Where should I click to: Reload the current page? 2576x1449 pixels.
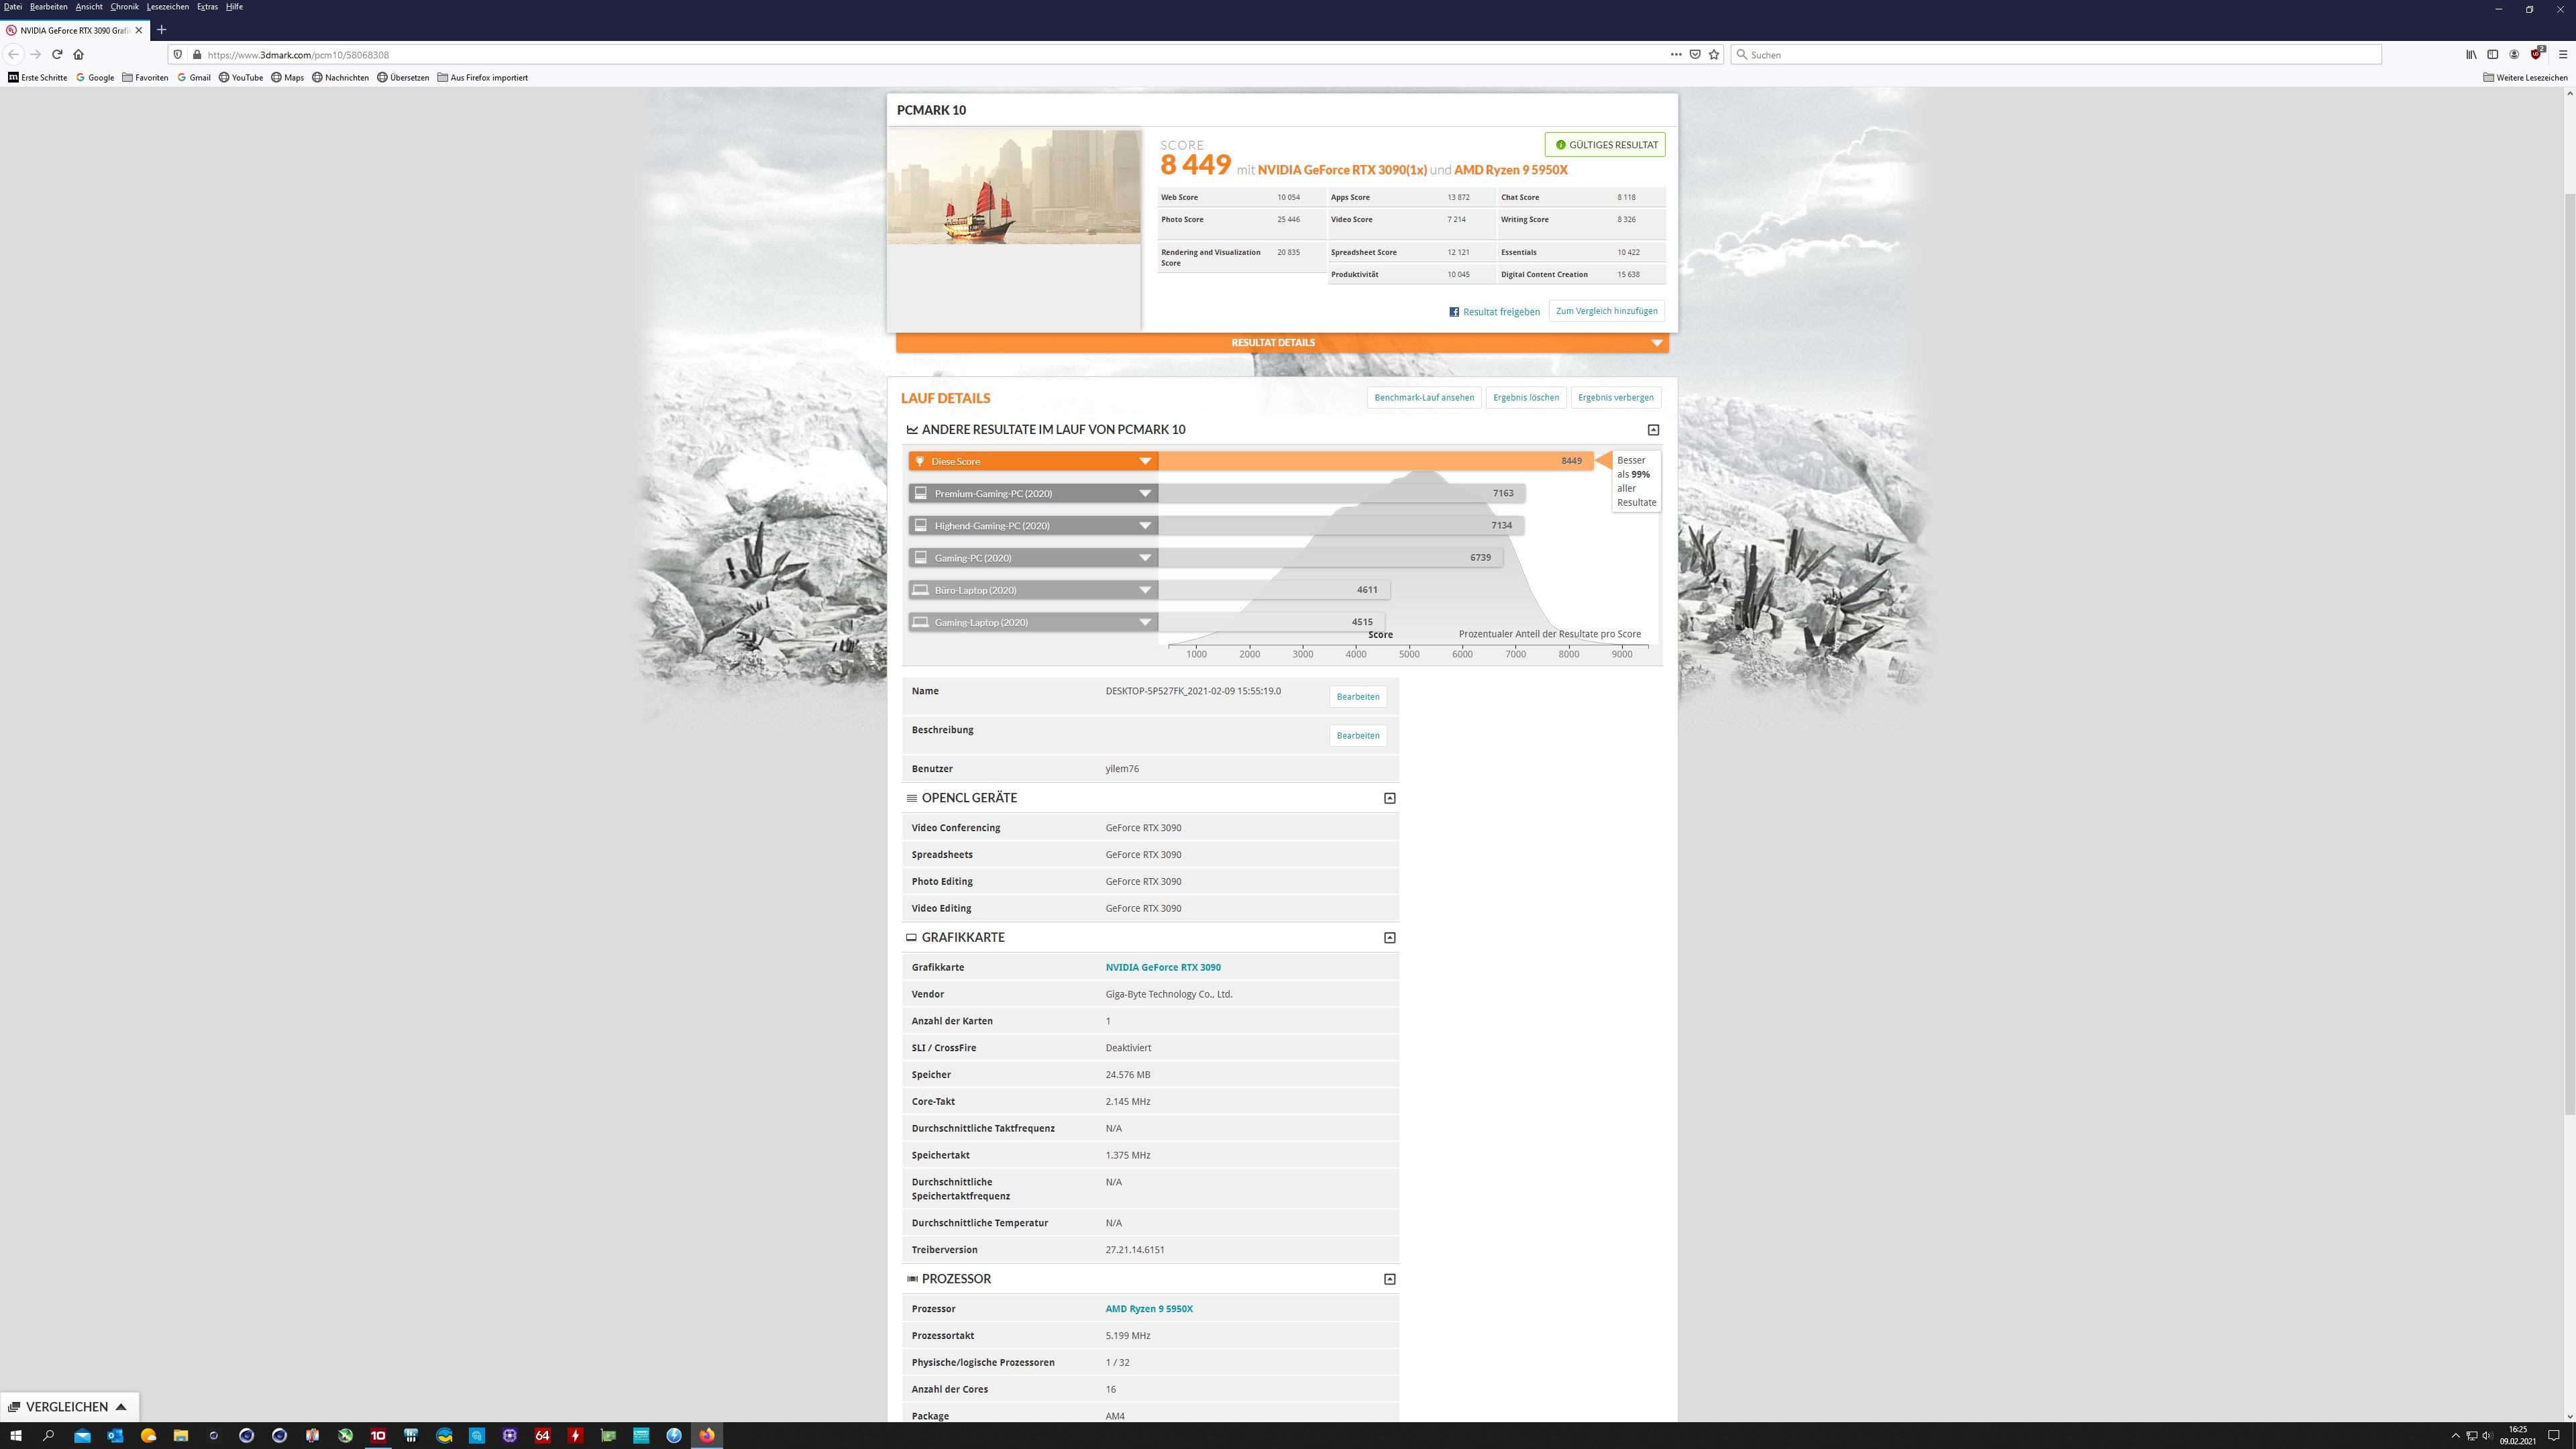coord(57,54)
